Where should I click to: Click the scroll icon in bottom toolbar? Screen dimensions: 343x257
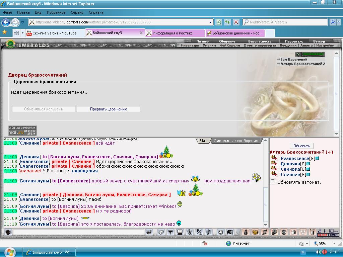tap(265, 232)
